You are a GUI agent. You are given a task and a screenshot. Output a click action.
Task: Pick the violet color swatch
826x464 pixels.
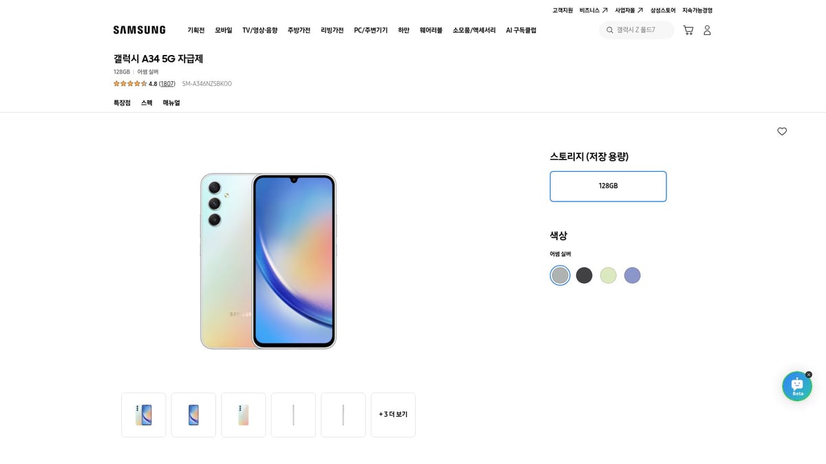(x=632, y=276)
